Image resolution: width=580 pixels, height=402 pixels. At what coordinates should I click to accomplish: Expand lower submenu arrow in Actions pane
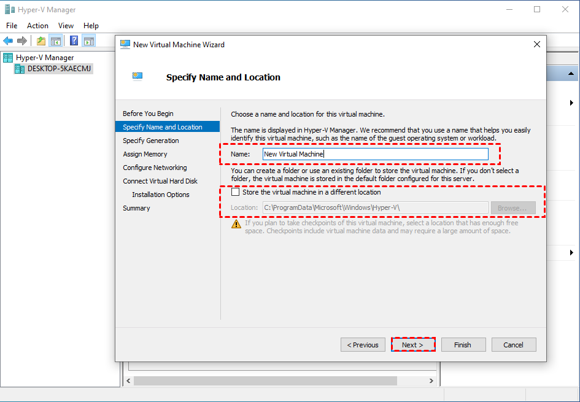[572, 253]
